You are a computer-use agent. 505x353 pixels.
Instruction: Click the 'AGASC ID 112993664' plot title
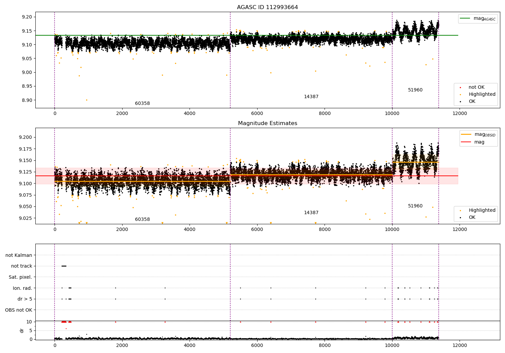[x=267, y=7]
